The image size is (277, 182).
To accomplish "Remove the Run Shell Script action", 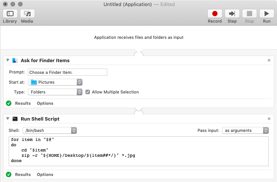I will (x=269, y=119).
